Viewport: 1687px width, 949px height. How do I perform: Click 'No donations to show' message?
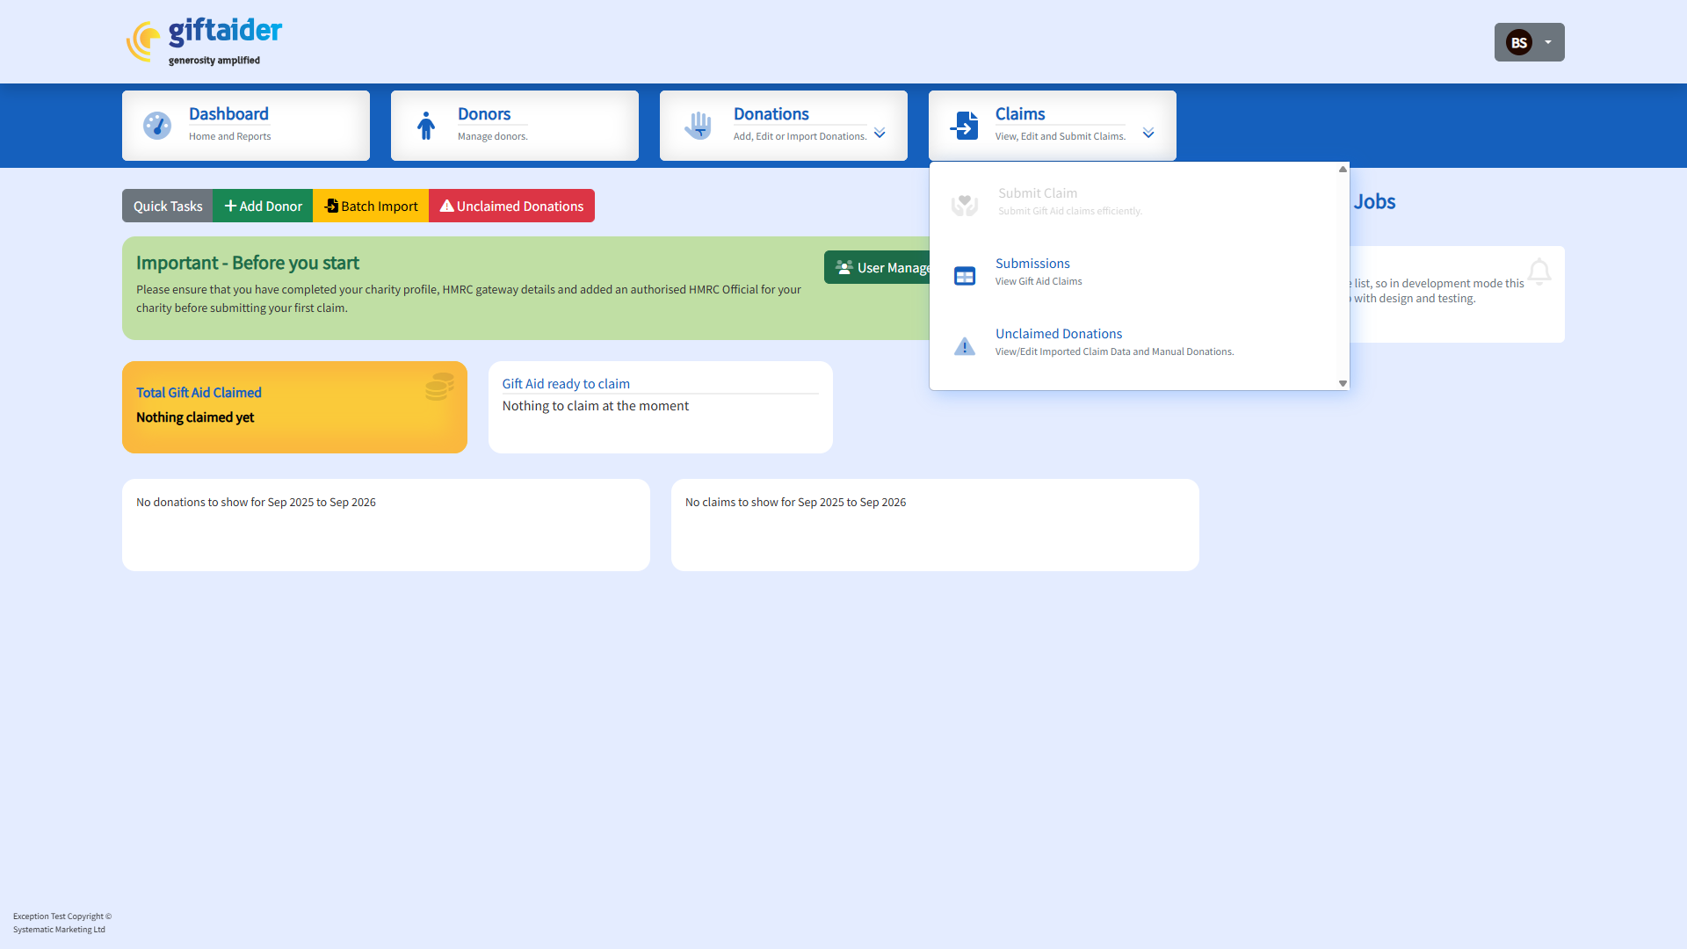click(256, 502)
